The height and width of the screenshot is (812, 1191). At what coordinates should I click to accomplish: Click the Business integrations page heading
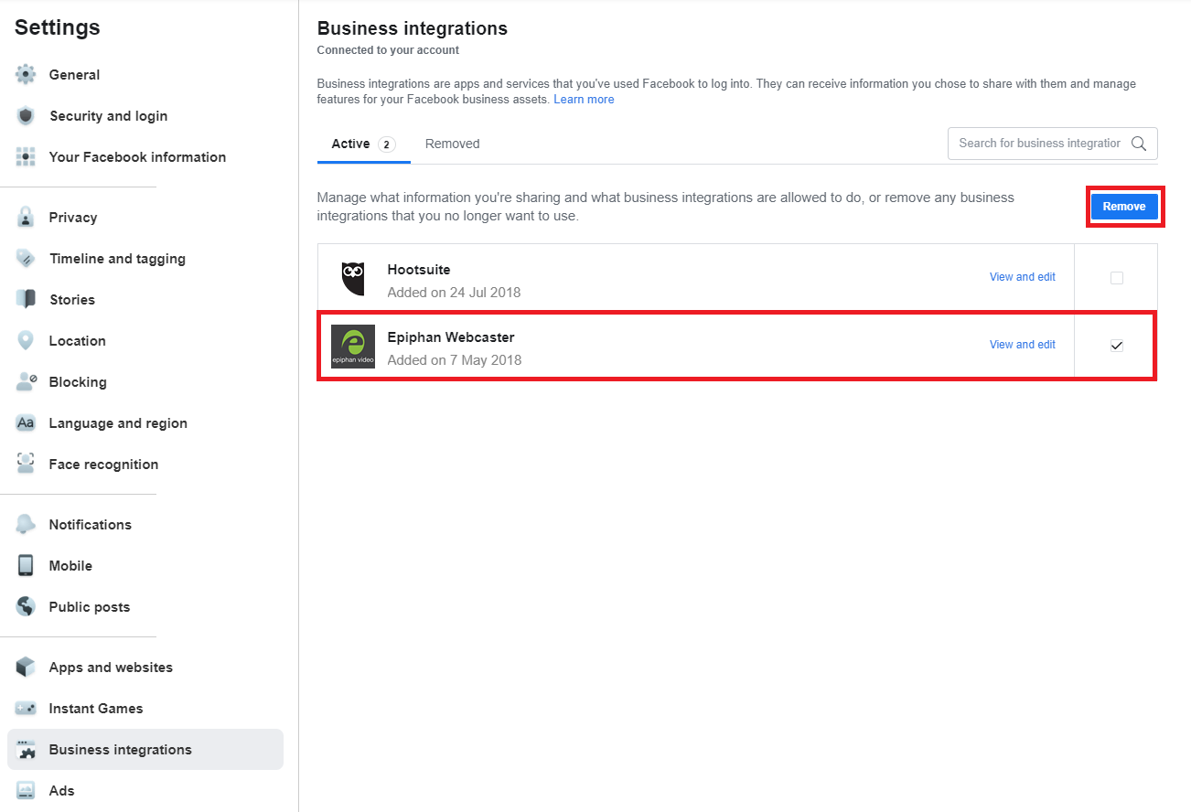[413, 28]
